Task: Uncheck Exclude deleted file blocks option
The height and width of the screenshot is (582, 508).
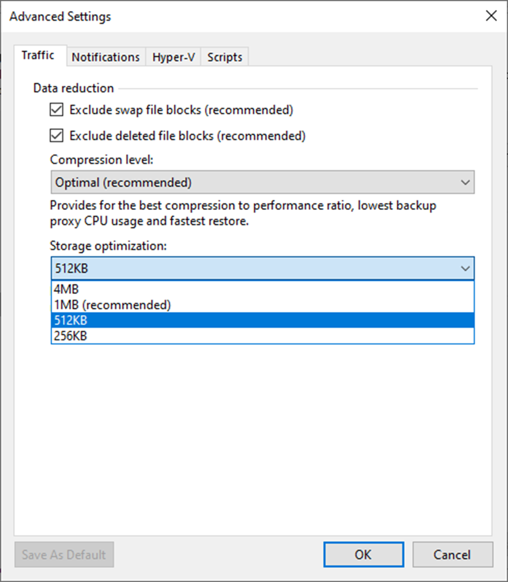Action: [x=56, y=136]
